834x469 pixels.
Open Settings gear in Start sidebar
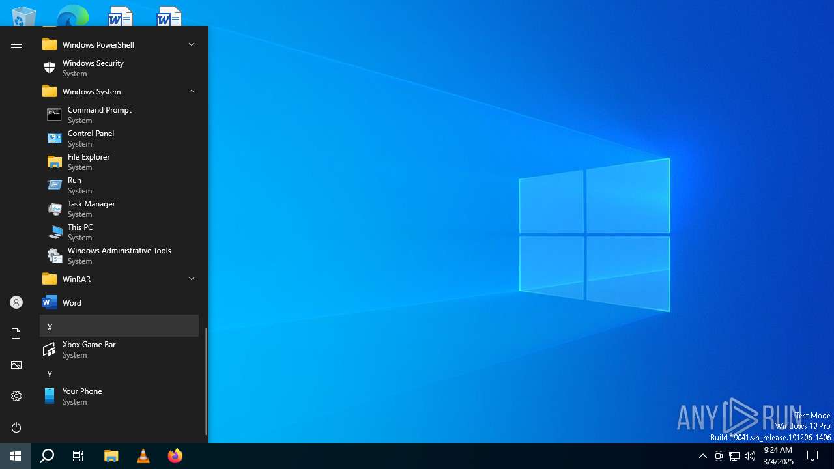click(16, 396)
